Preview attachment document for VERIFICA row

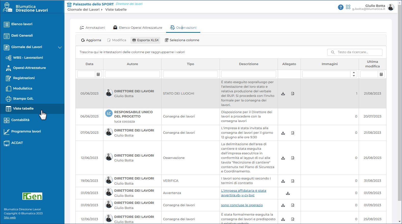[x=293, y=181]
